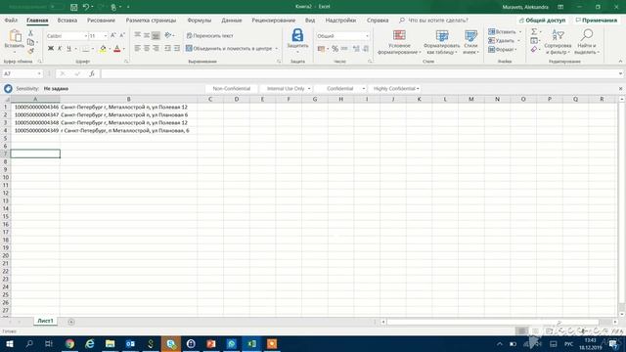
Task: Toggle italic formatting
Action: click(x=60, y=49)
